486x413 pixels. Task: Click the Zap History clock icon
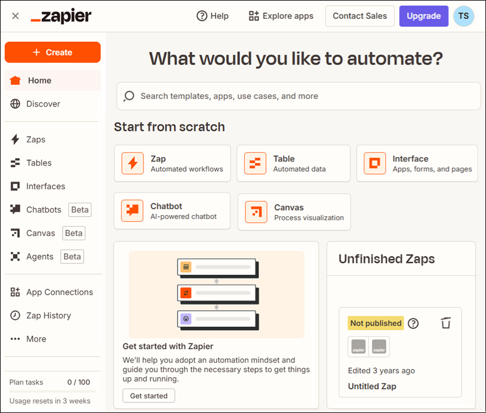pyautogui.click(x=15, y=316)
